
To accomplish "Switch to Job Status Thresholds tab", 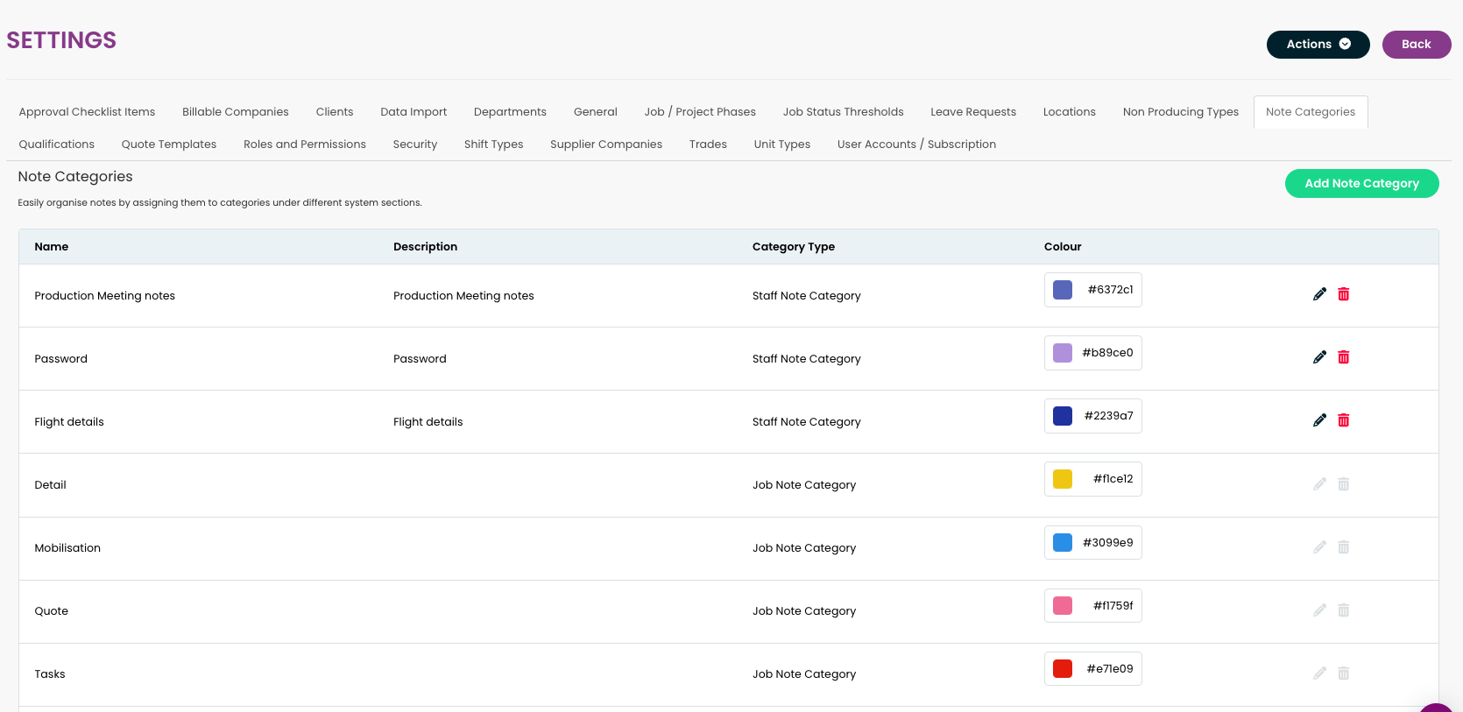I will pyautogui.click(x=843, y=112).
